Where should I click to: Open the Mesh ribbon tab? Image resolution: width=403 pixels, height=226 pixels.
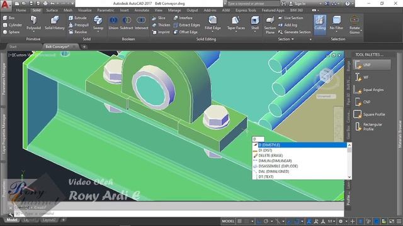click(x=68, y=10)
